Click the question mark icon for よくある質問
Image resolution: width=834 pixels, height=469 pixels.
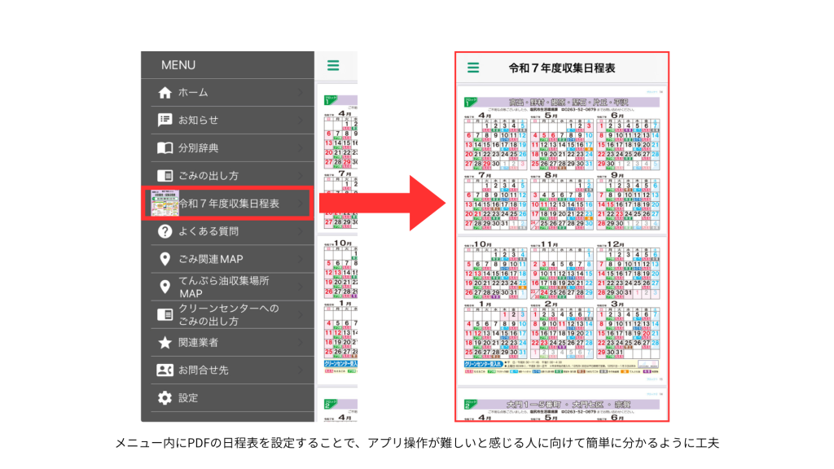click(x=165, y=231)
